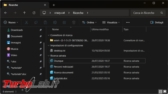The height and width of the screenshot is (94, 168).
Task: Collapse the Ricerca salvata group
Action: coord(49,56)
